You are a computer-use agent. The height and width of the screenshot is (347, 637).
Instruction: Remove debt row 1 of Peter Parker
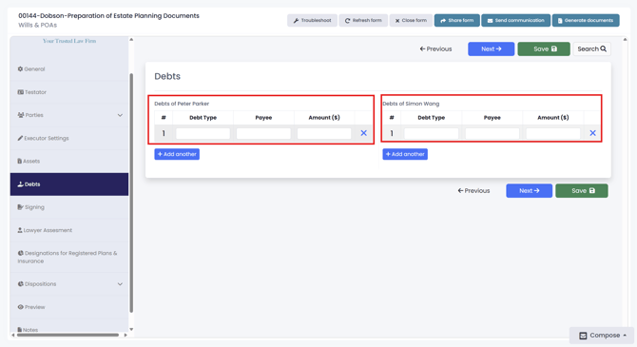[x=363, y=133]
